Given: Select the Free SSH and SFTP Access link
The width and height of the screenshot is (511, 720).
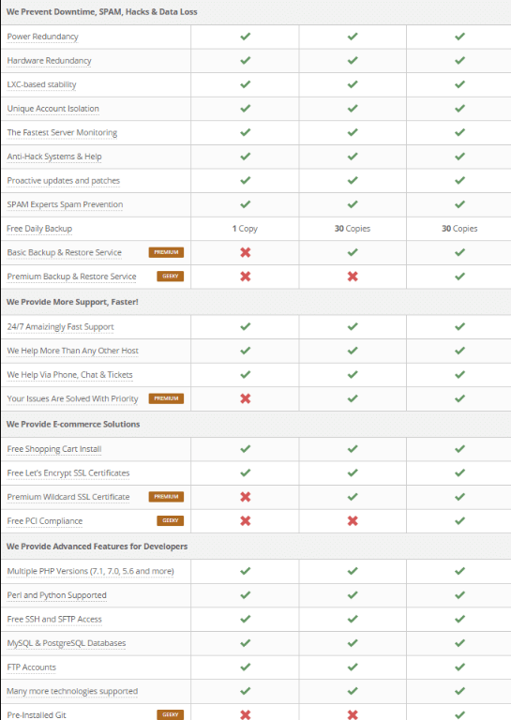Looking at the screenshot, I should (54, 619).
